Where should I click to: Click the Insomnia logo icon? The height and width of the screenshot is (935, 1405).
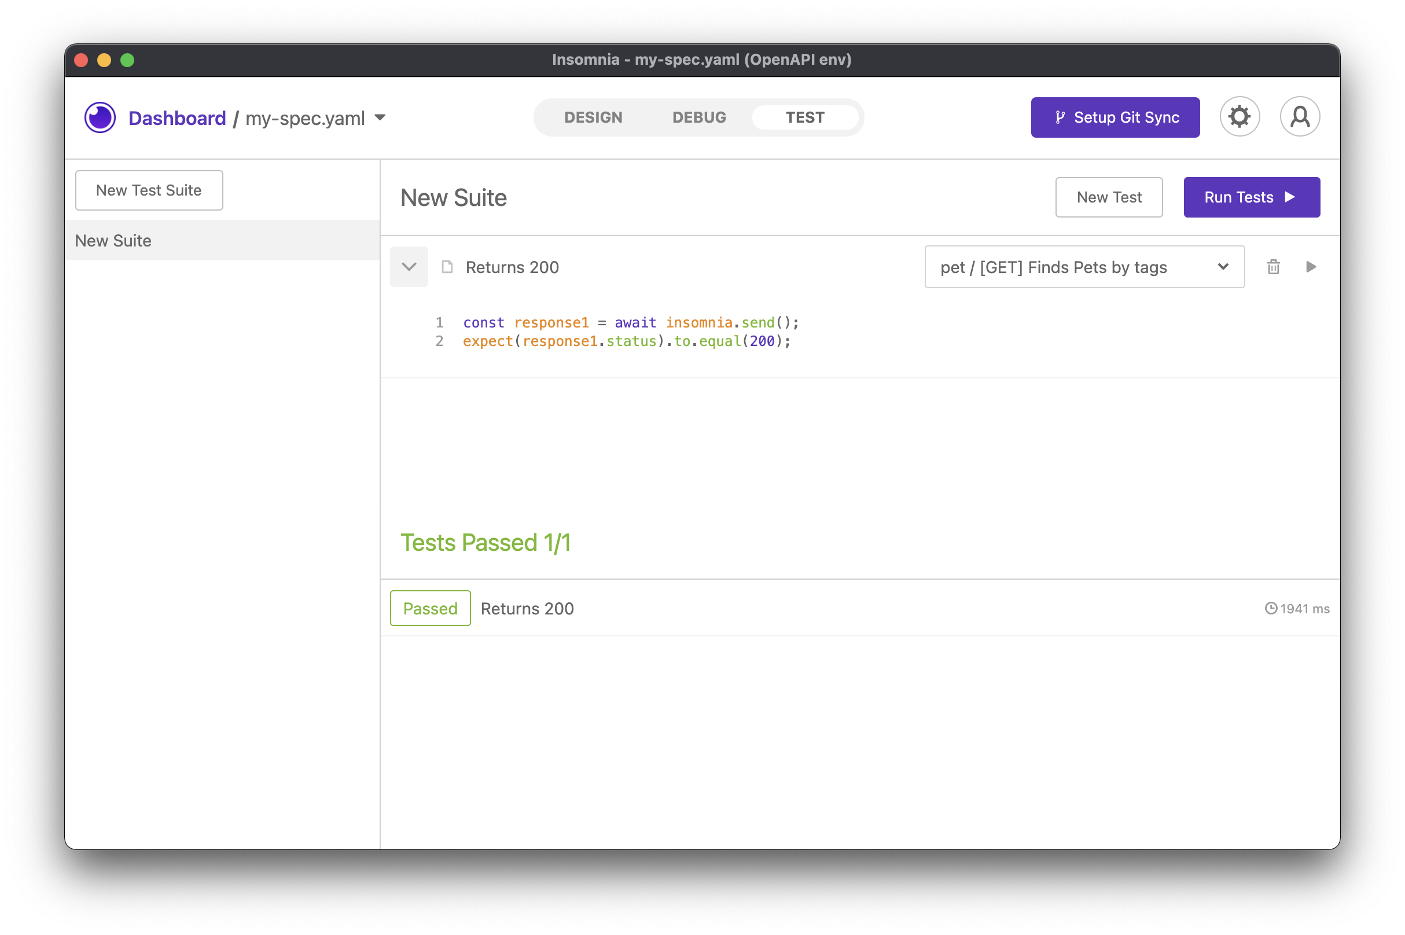pos(100,117)
